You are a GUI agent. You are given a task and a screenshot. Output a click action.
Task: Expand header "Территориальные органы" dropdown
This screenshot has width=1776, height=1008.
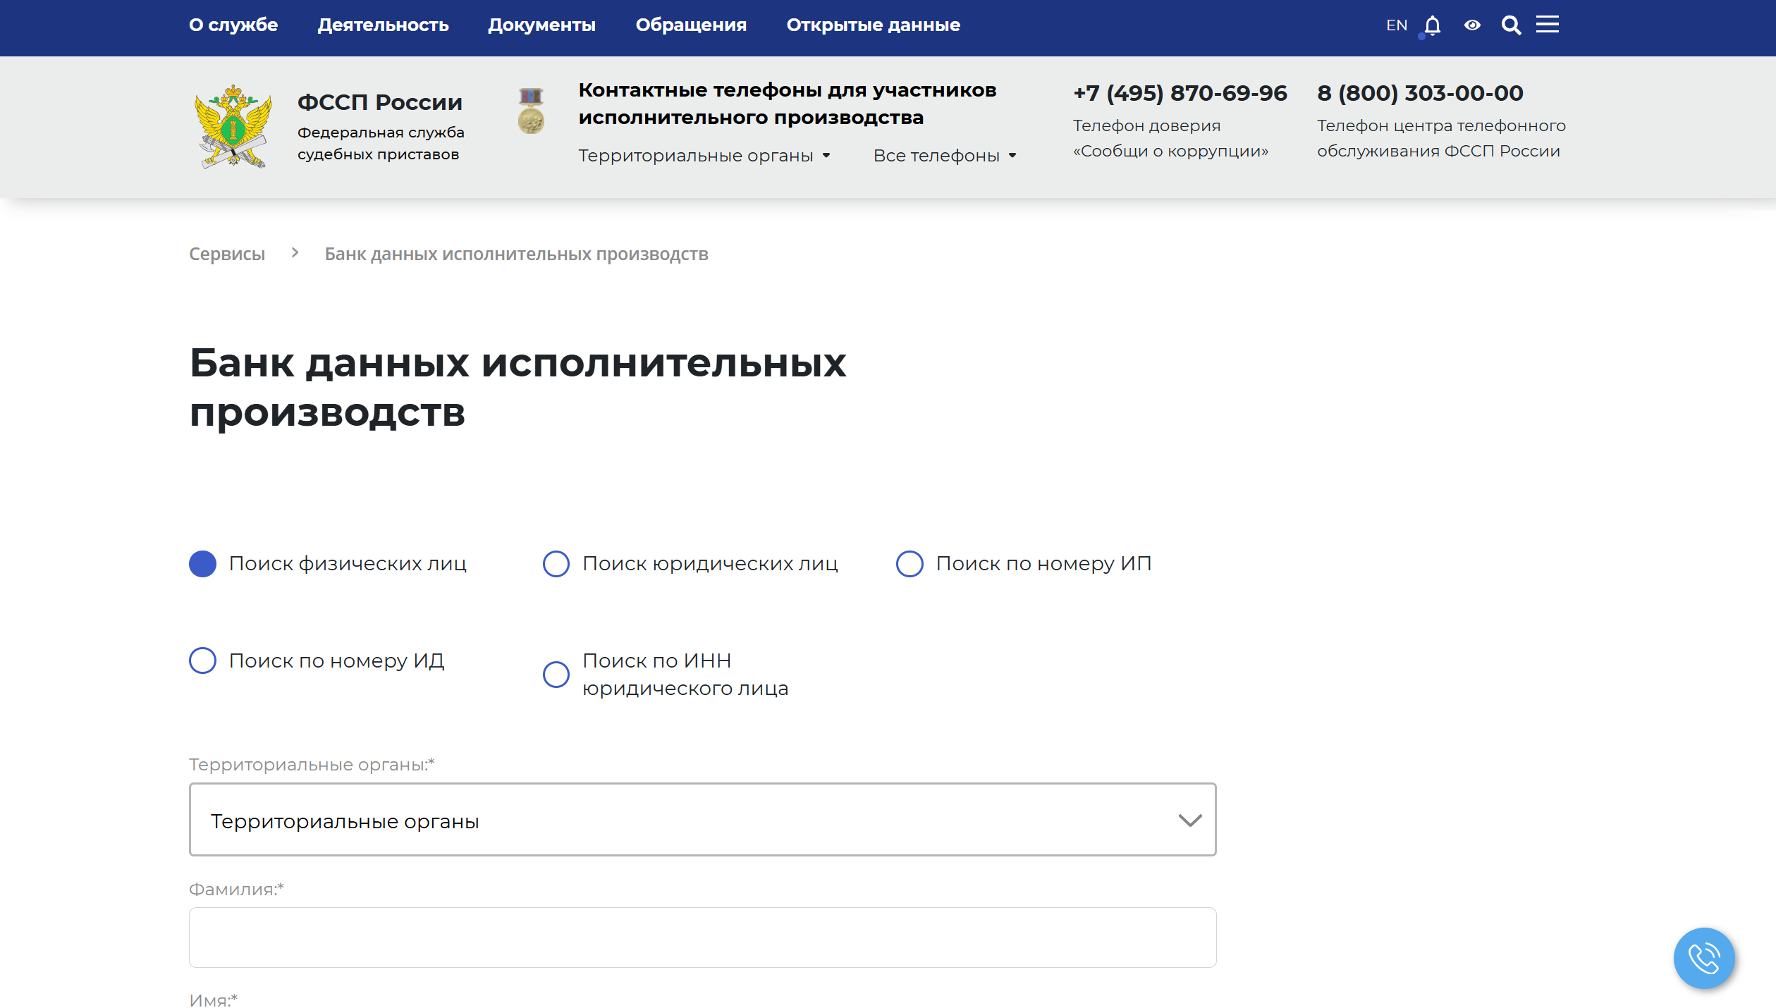pyautogui.click(x=704, y=156)
